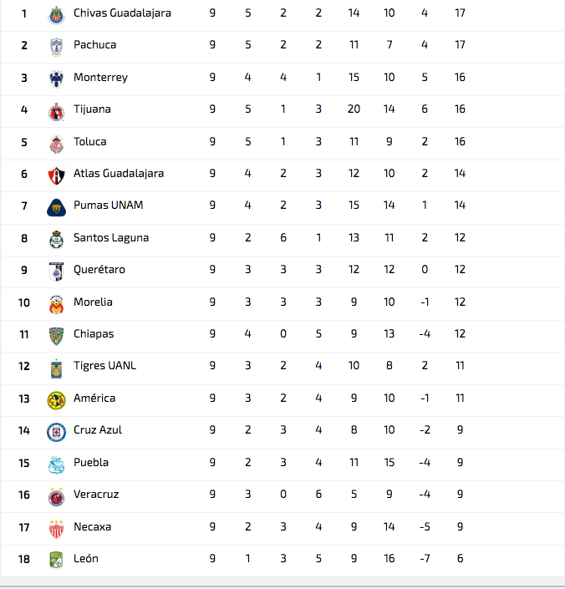Viewport: 565px width, 589px height.
Task: Click the América club crest
Action: [x=56, y=400]
